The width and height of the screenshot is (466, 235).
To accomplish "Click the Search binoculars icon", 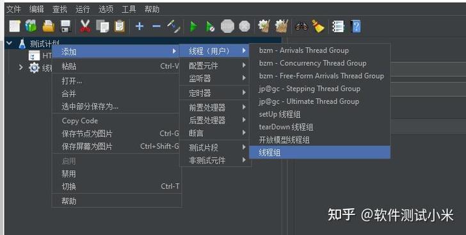I will (301, 26).
